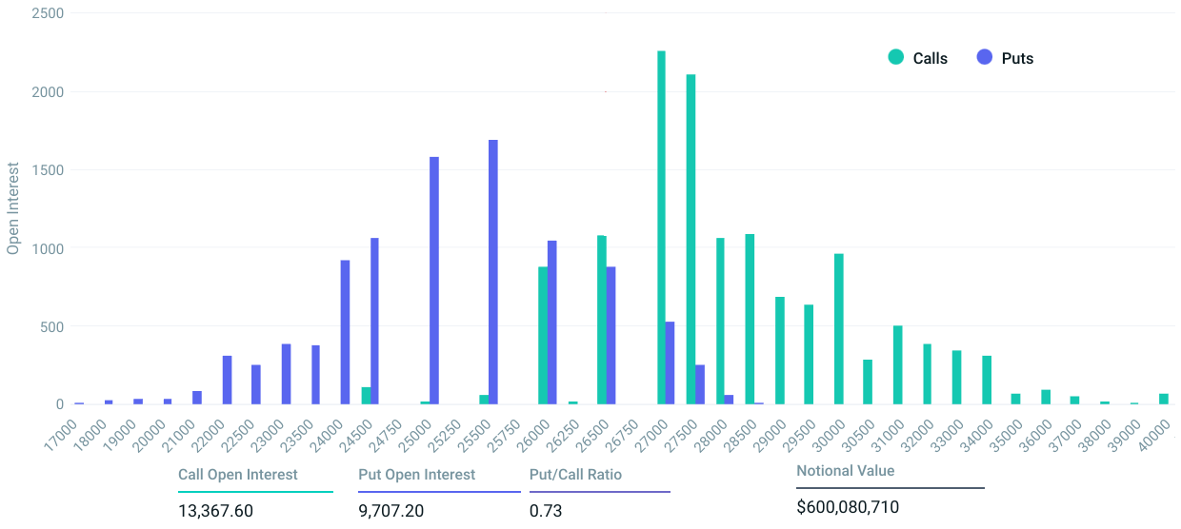1181x529 pixels.
Task: Click the Call Open Interest label
Action: [x=238, y=474]
